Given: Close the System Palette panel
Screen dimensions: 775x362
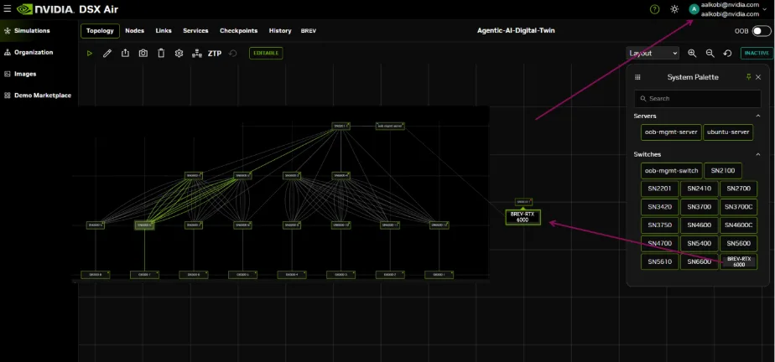Looking at the screenshot, I should click(x=758, y=77).
